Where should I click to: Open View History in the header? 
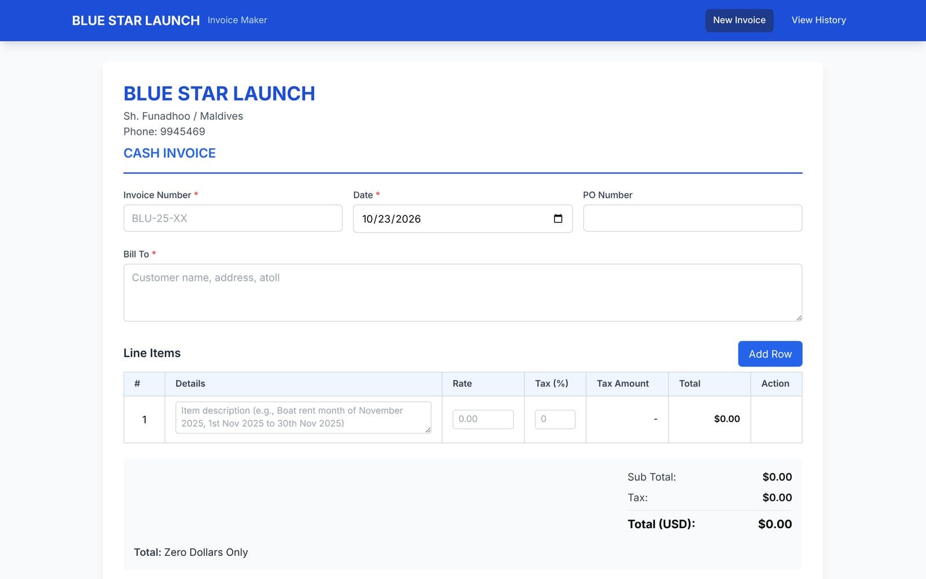tap(818, 20)
